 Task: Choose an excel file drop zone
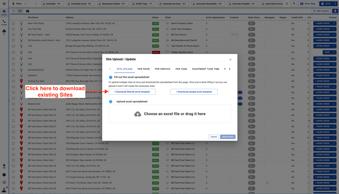pyautogui.click(x=169, y=114)
